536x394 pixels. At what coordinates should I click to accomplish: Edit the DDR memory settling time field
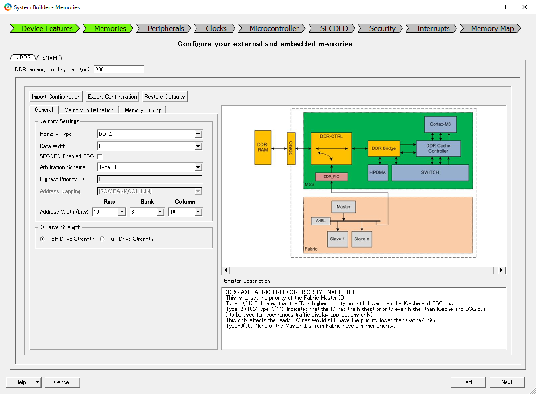coord(119,69)
